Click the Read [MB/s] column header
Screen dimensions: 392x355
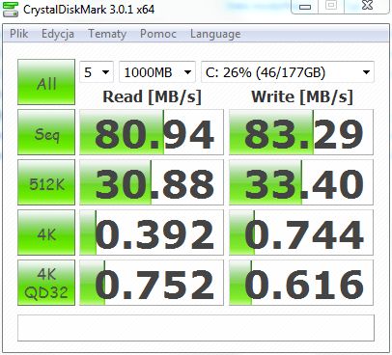(152, 96)
